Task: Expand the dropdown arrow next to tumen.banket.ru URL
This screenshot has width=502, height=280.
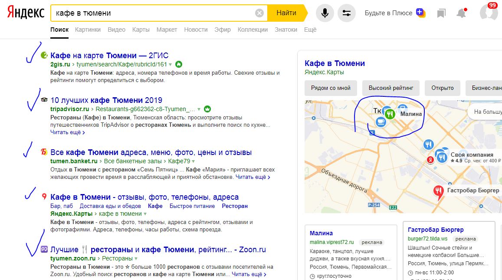Action: pos(194,161)
